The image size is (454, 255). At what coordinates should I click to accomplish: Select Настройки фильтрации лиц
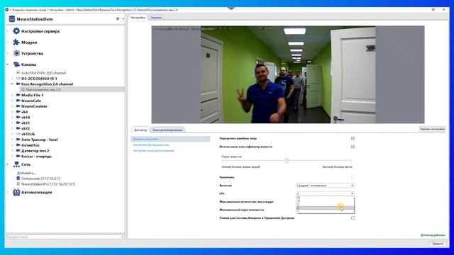151,144
